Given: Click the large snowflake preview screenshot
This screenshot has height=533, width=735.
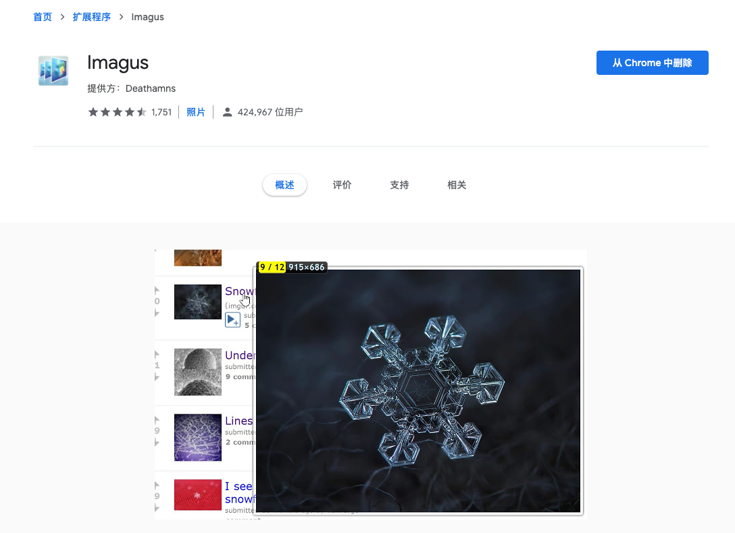Looking at the screenshot, I should pyautogui.click(x=418, y=391).
